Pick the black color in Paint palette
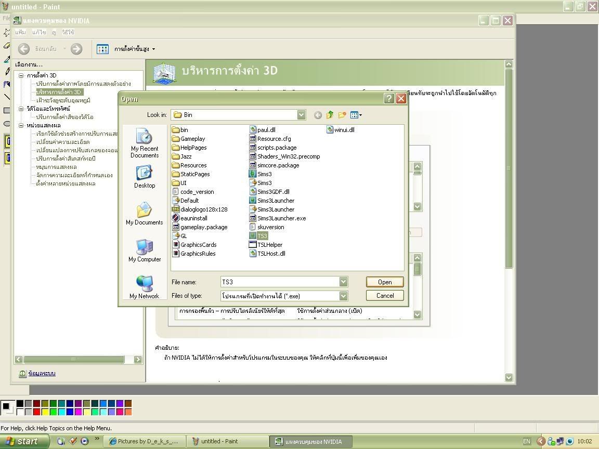 click(x=20, y=404)
